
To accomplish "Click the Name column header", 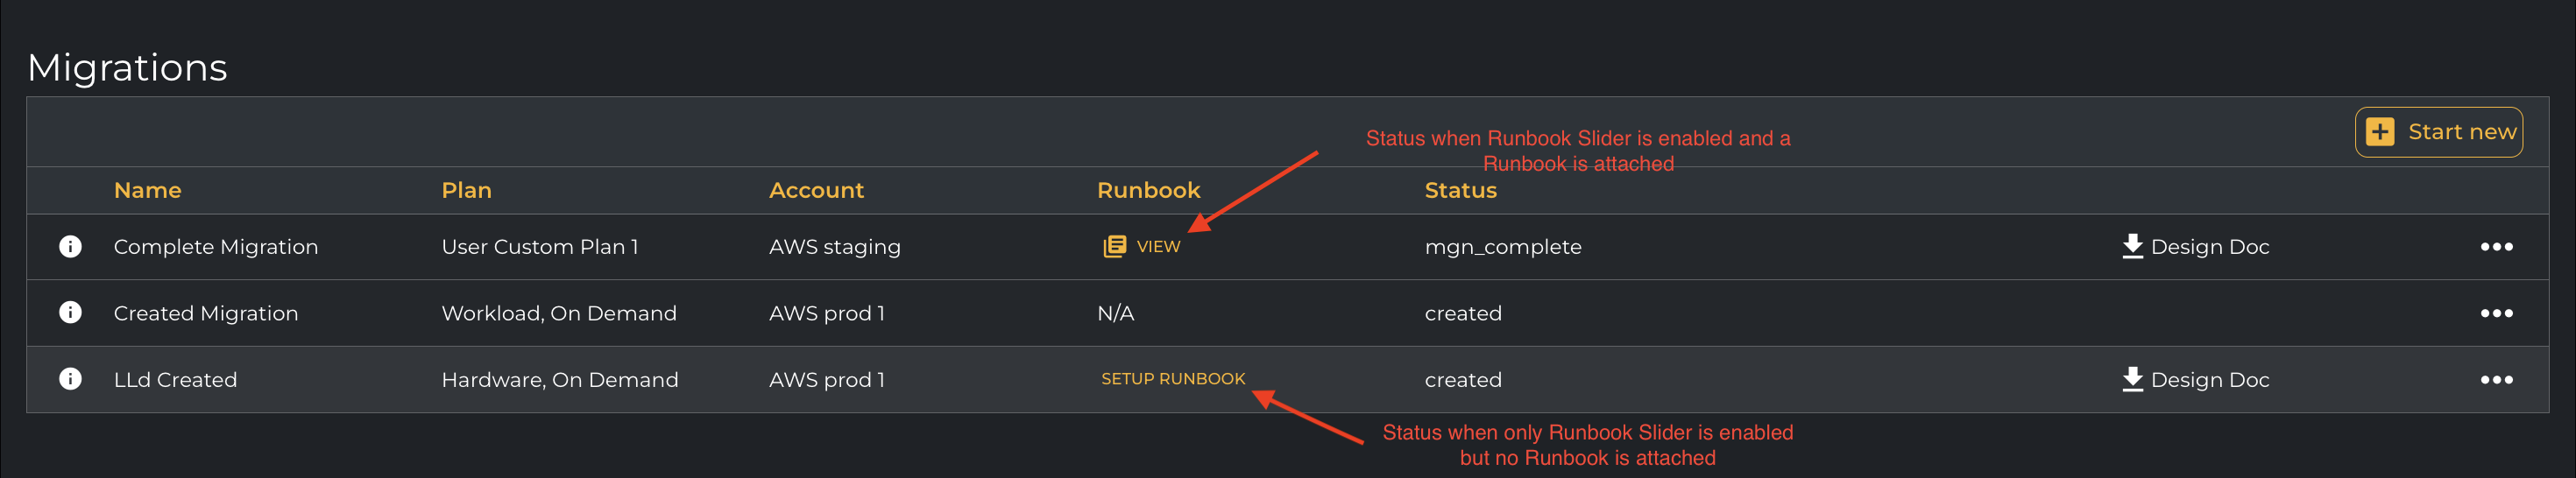I will [147, 190].
